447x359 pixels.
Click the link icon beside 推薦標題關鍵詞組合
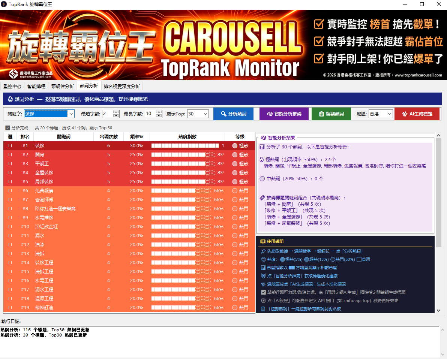point(262,198)
